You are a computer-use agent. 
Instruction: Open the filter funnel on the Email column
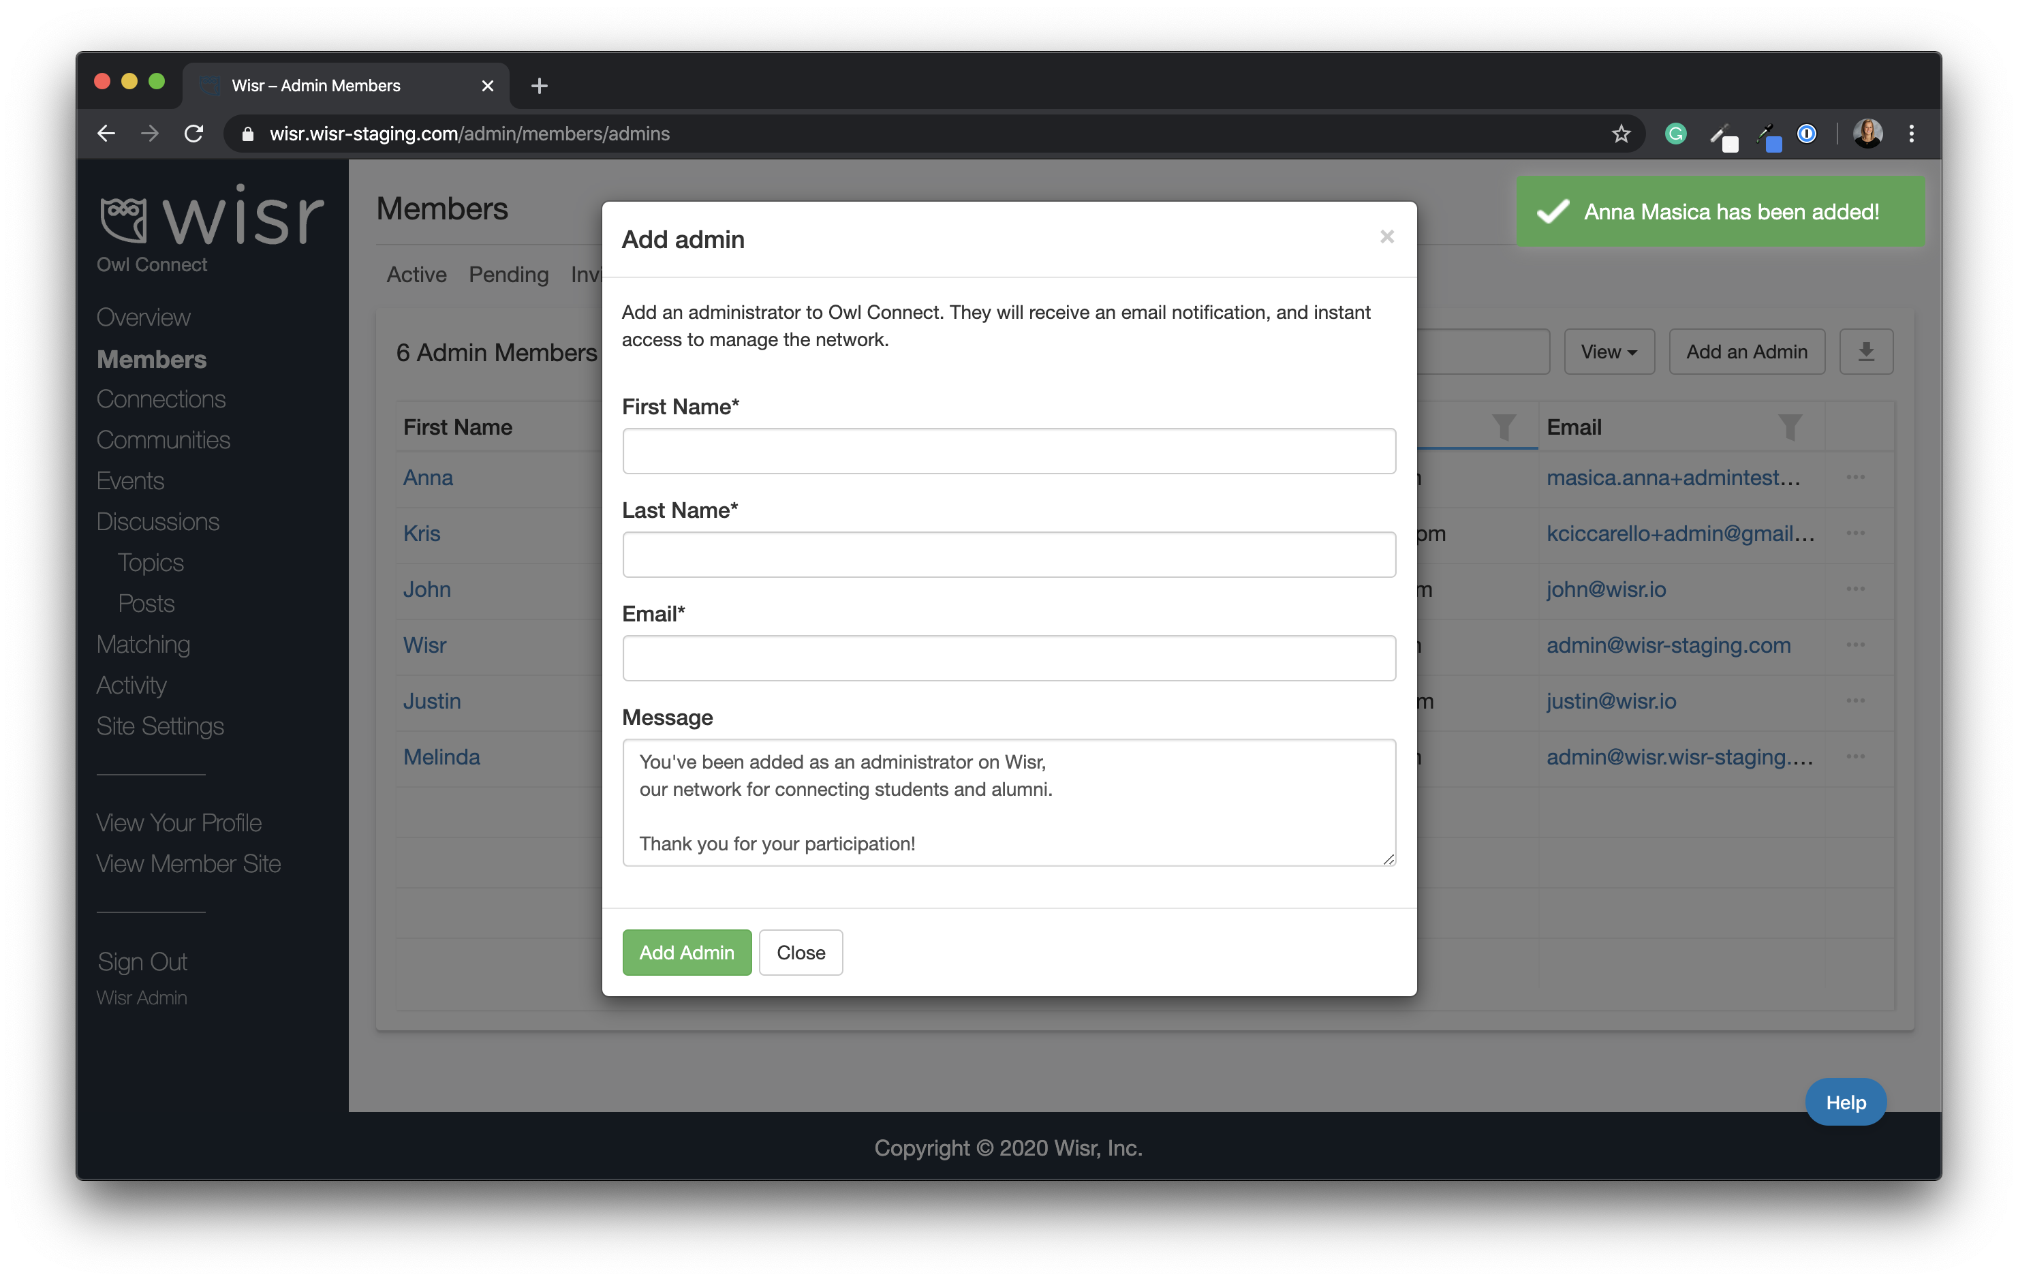click(x=1791, y=427)
